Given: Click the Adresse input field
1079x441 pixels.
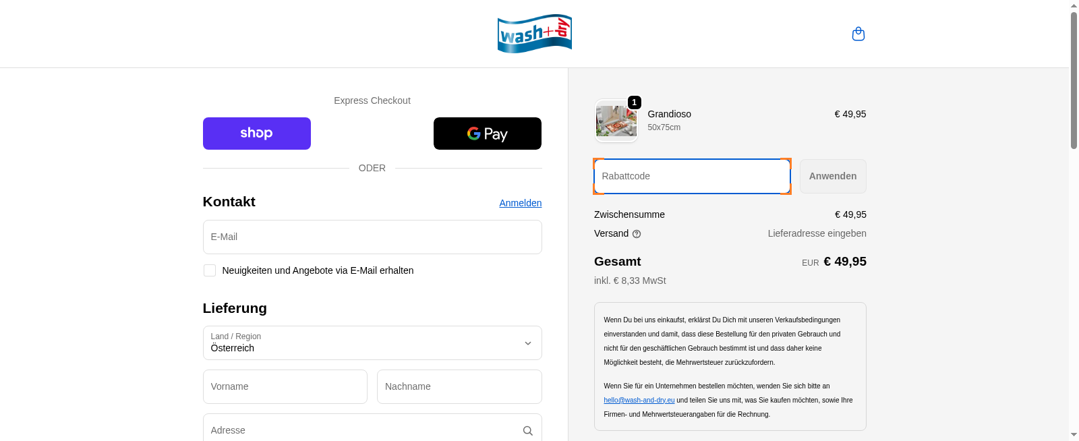Looking at the screenshot, I should click(x=361, y=430).
